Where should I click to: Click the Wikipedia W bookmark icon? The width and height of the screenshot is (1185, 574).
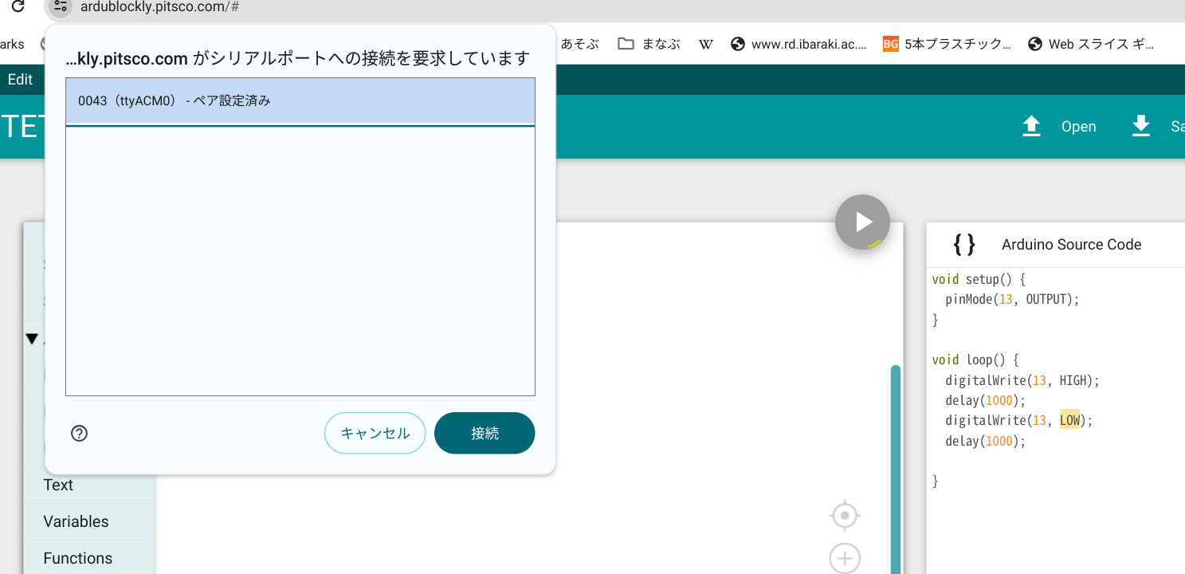[x=705, y=44]
